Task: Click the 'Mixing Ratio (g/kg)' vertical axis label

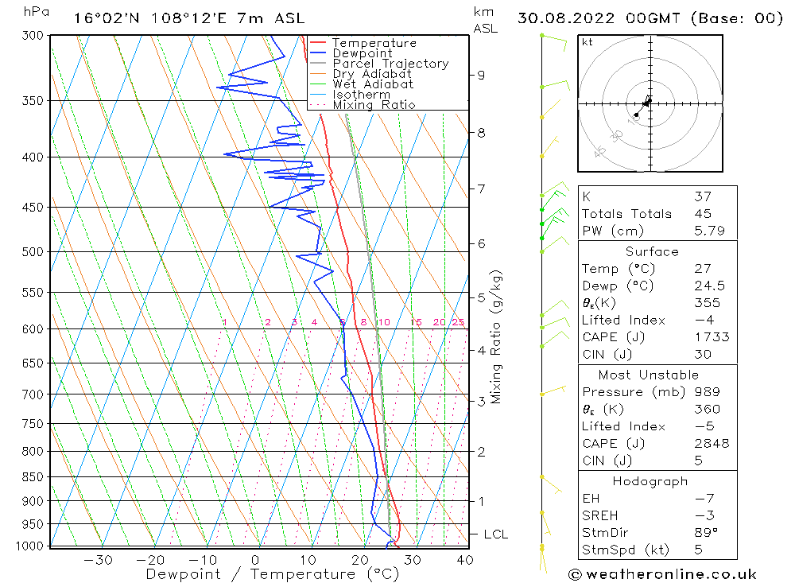Action: pos(496,337)
